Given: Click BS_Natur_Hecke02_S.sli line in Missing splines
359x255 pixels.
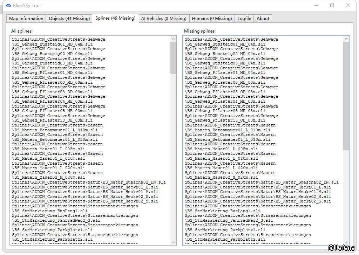Looking at the screenshot, I should point(258,201).
